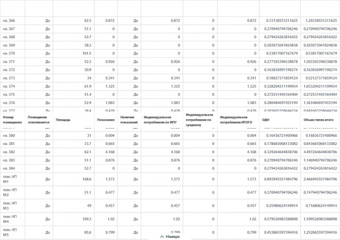This screenshot has height=240, width=340.
Task: Click the ОДН value 0.33138551211625
Action: [282, 20]
